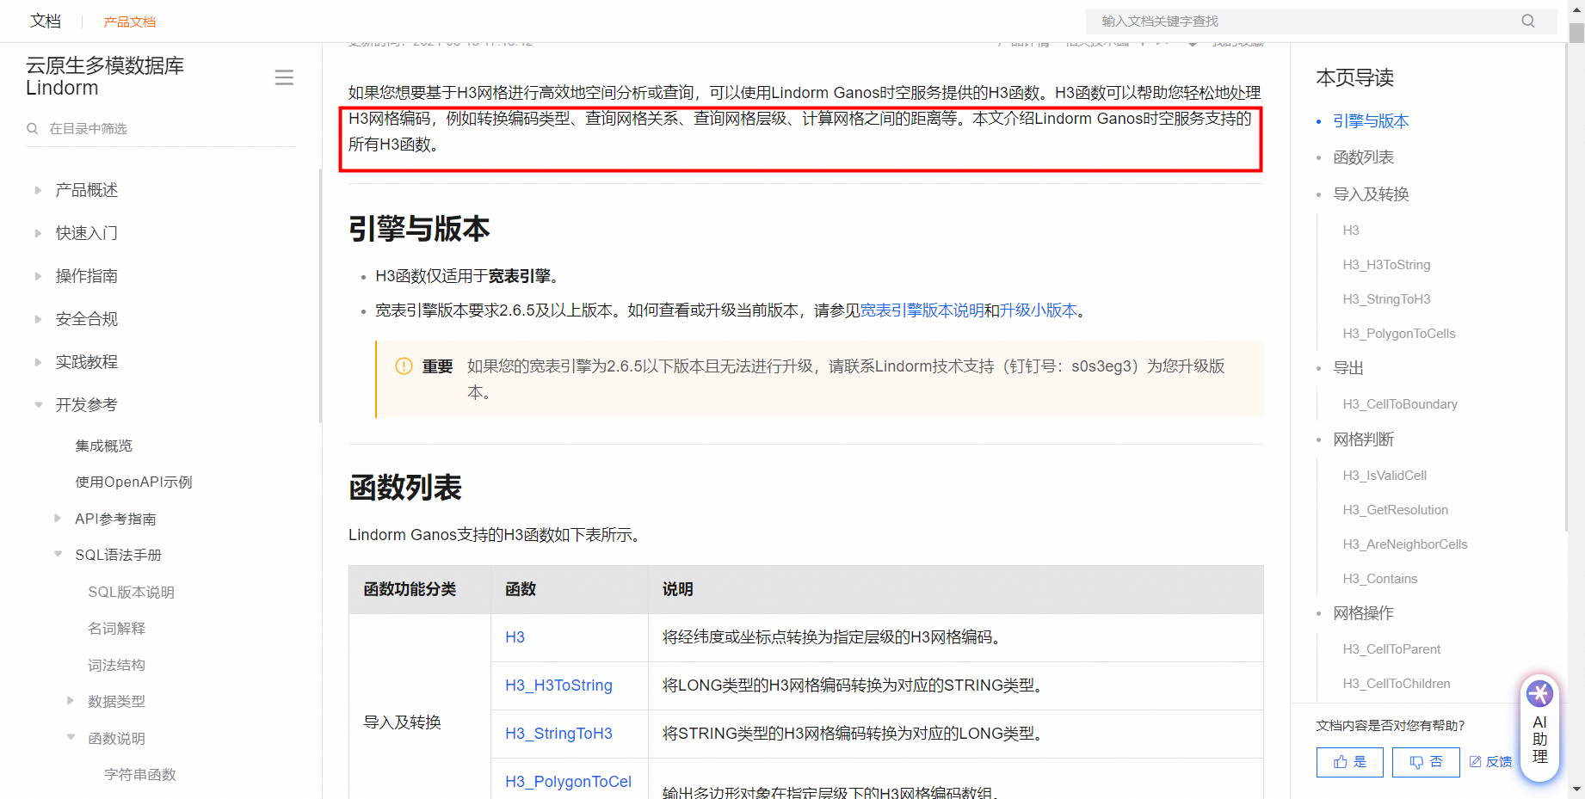Click the thumbs-down 否 button
The image size is (1585, 799).
[x=1426, y=762]
